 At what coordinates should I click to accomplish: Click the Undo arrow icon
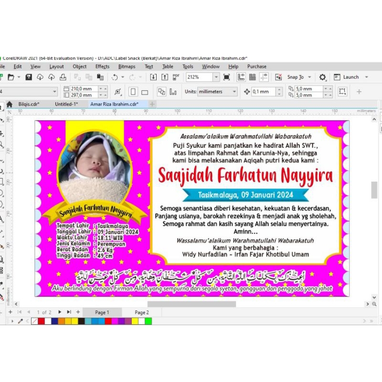115,77
